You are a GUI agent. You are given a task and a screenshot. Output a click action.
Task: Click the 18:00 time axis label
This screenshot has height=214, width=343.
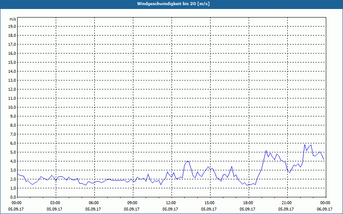(249, 203)
